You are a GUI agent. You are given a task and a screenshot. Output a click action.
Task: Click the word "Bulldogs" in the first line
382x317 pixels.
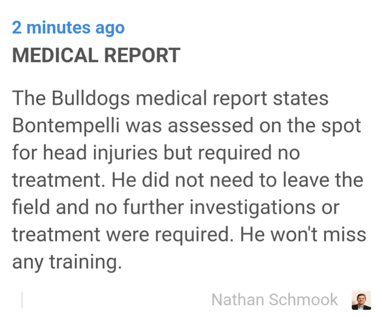tap(91, 99)
